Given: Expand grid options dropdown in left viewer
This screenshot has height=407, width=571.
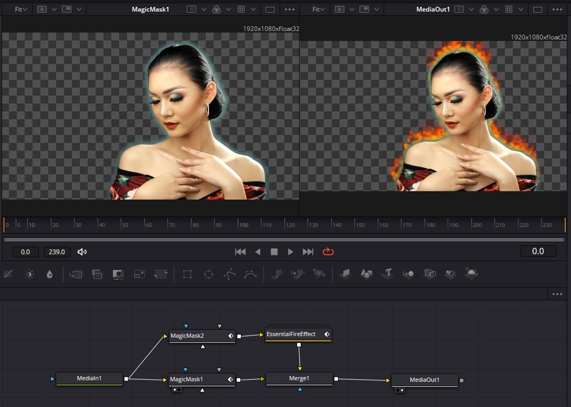Looking at the screenshot, I should (x=253, y=9).
